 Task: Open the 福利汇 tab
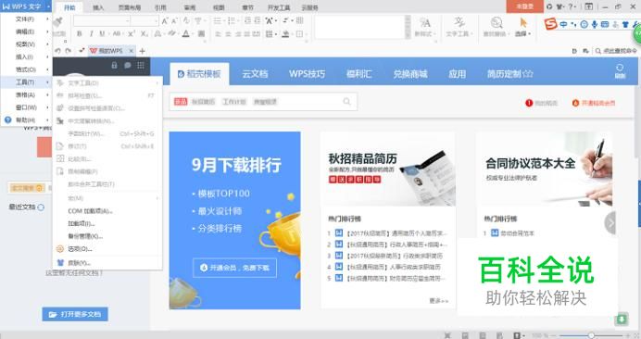point(358,74)
